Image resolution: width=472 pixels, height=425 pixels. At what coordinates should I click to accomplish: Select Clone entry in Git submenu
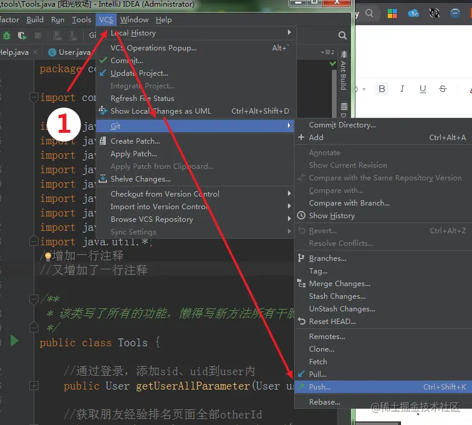point(383,349)
